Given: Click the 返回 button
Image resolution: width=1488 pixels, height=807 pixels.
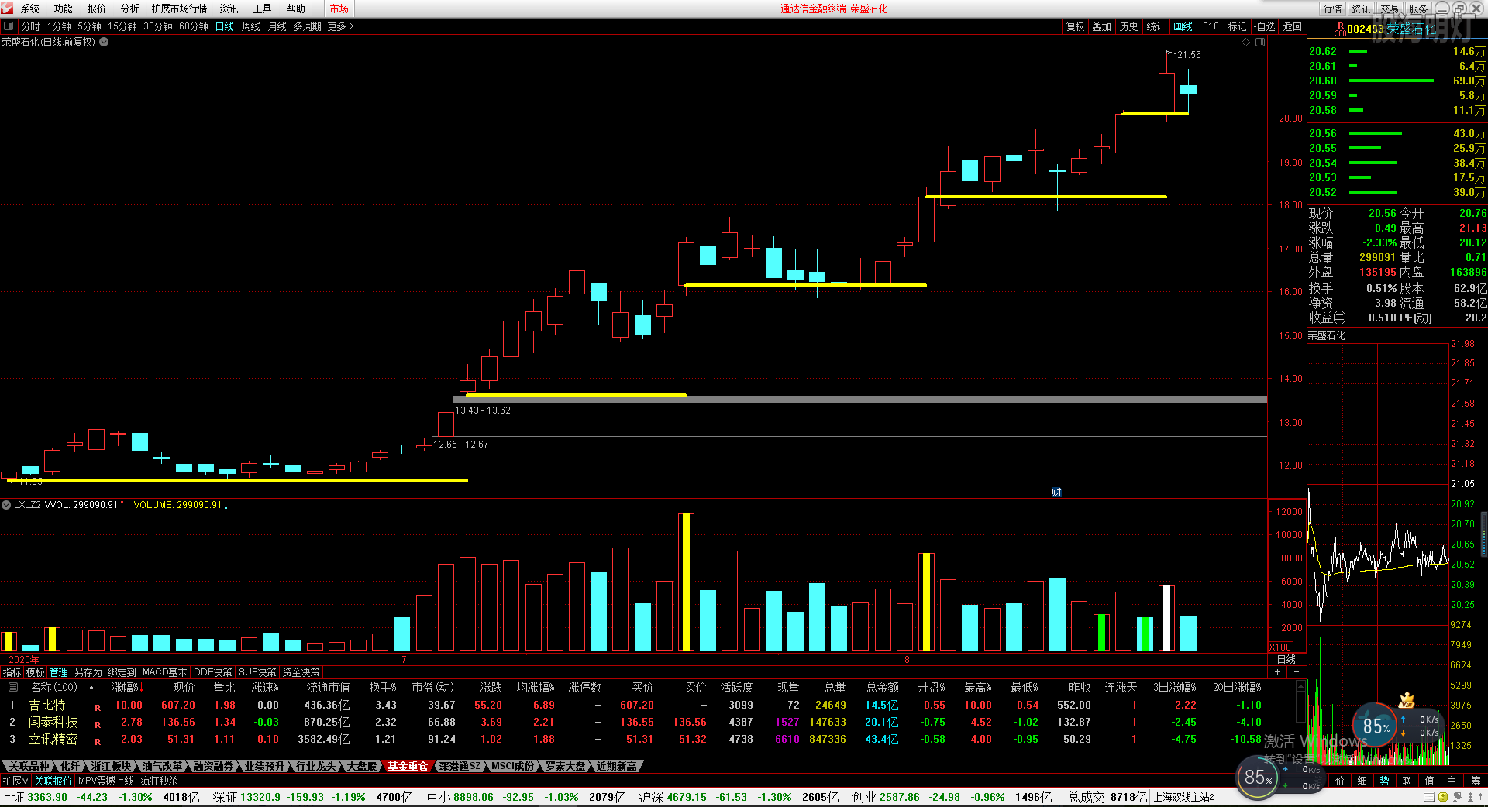Looking at the screenshot, I should [1293, 26].
